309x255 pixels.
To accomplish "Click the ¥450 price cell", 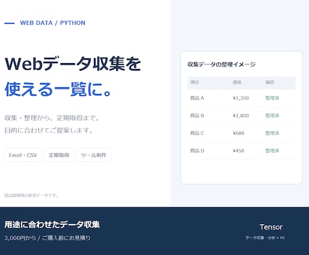I will coord(238,151).
